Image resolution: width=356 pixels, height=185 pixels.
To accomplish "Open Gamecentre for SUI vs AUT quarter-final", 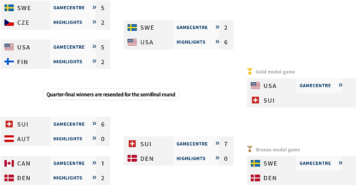I will (x=69, y=124).
